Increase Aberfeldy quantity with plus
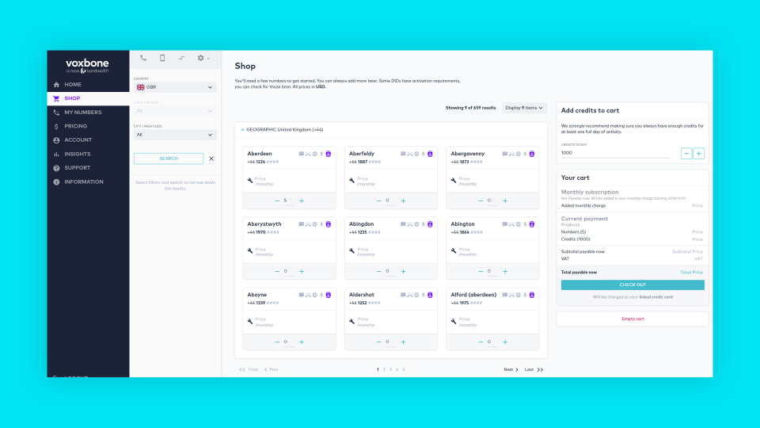Image resolution: width=760 pixels, height=428 pixels. click(403, 201)
